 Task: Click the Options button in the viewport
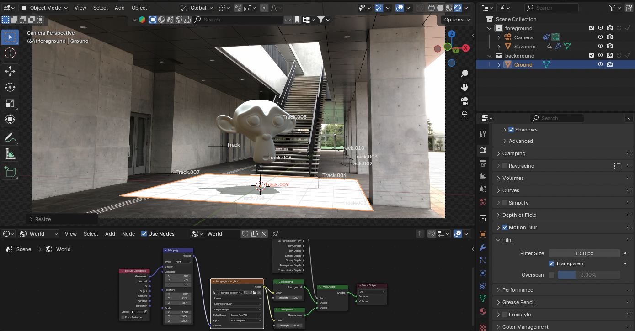[456, 20]
